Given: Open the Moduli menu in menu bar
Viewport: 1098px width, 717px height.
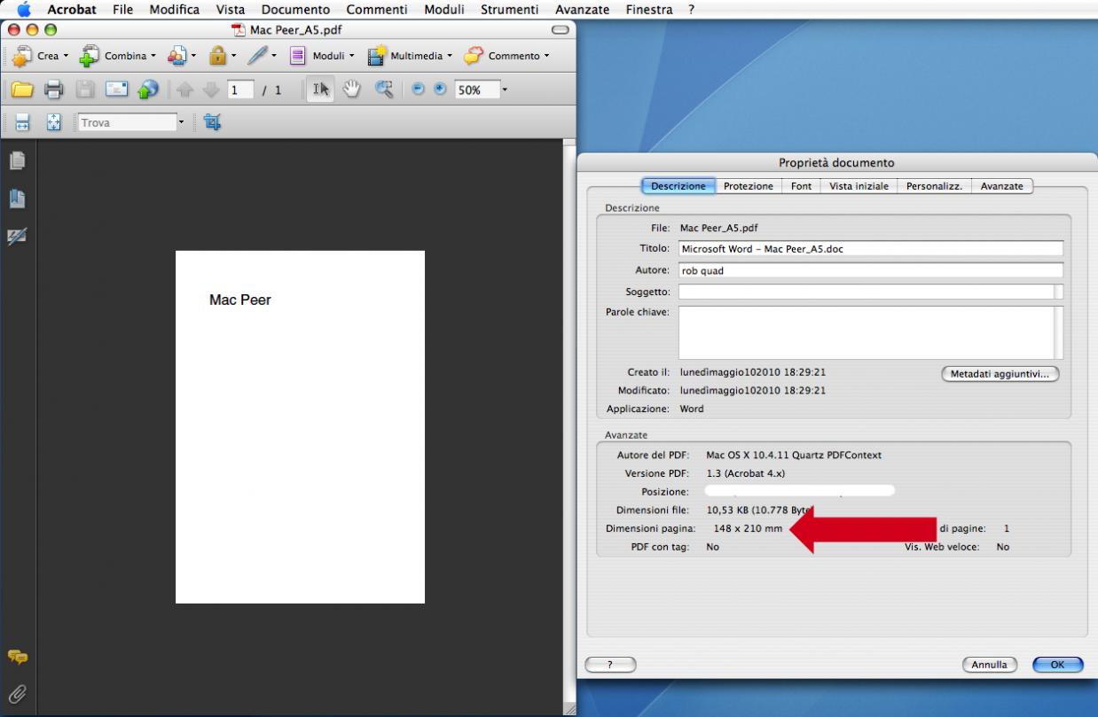Looking at the screenshot, I should pyautogui.click(x=445, y=10).
